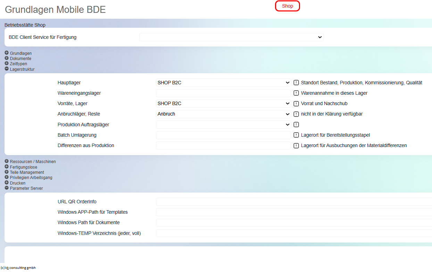Expand the Grundlagen section plus icon
Screen dimensions: 432x272
7,53
